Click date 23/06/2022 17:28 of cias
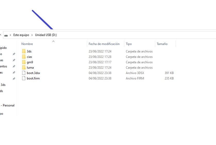 [x=100, y=57]
